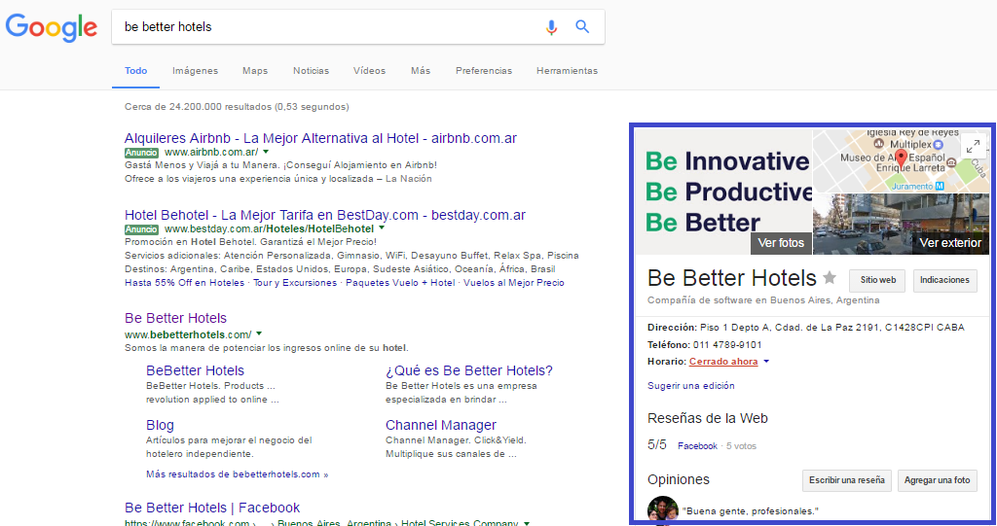This screenshot has height=526, width=997.
Task: Open Ver fotos photo thumbnail
Action: (x=723, y=193)
